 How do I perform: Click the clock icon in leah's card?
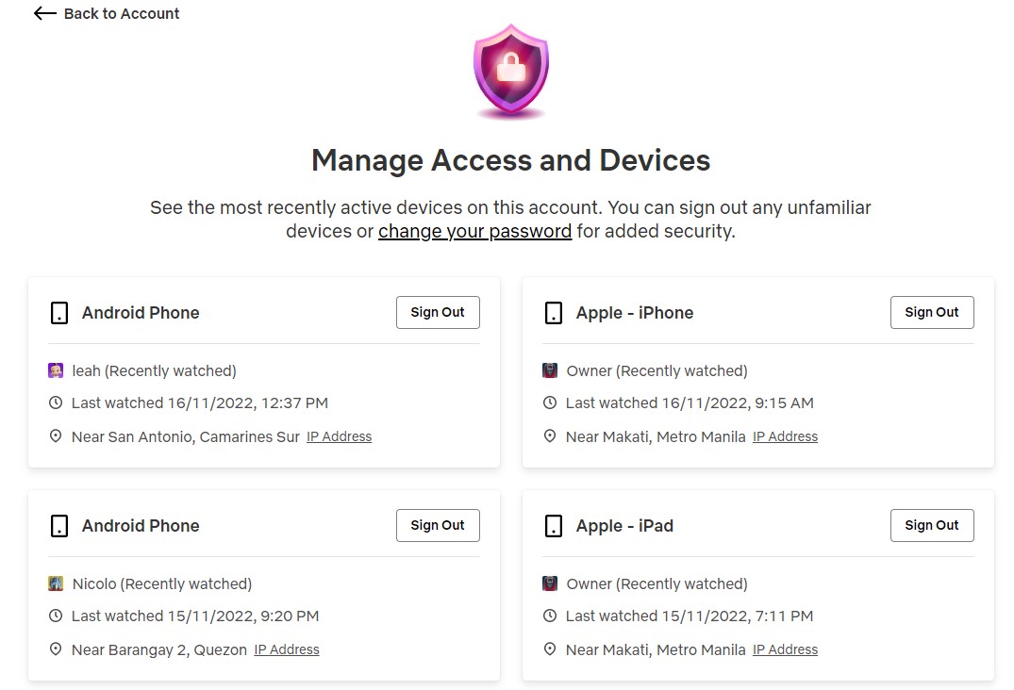point(56,403)
